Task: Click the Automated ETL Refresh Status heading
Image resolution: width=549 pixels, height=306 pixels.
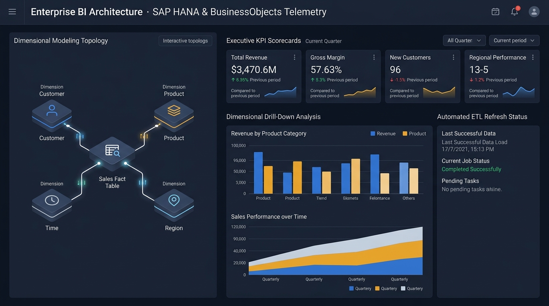Action: pyautogui.click(x=482, y=117)
